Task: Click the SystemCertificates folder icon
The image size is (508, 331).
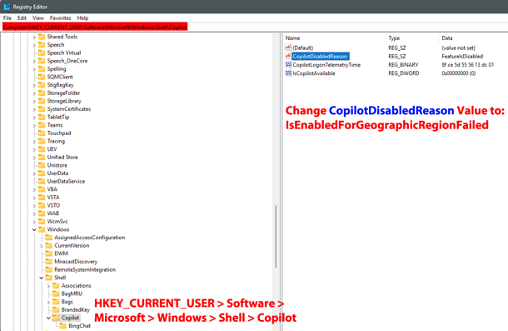Action: click(42, 108)
